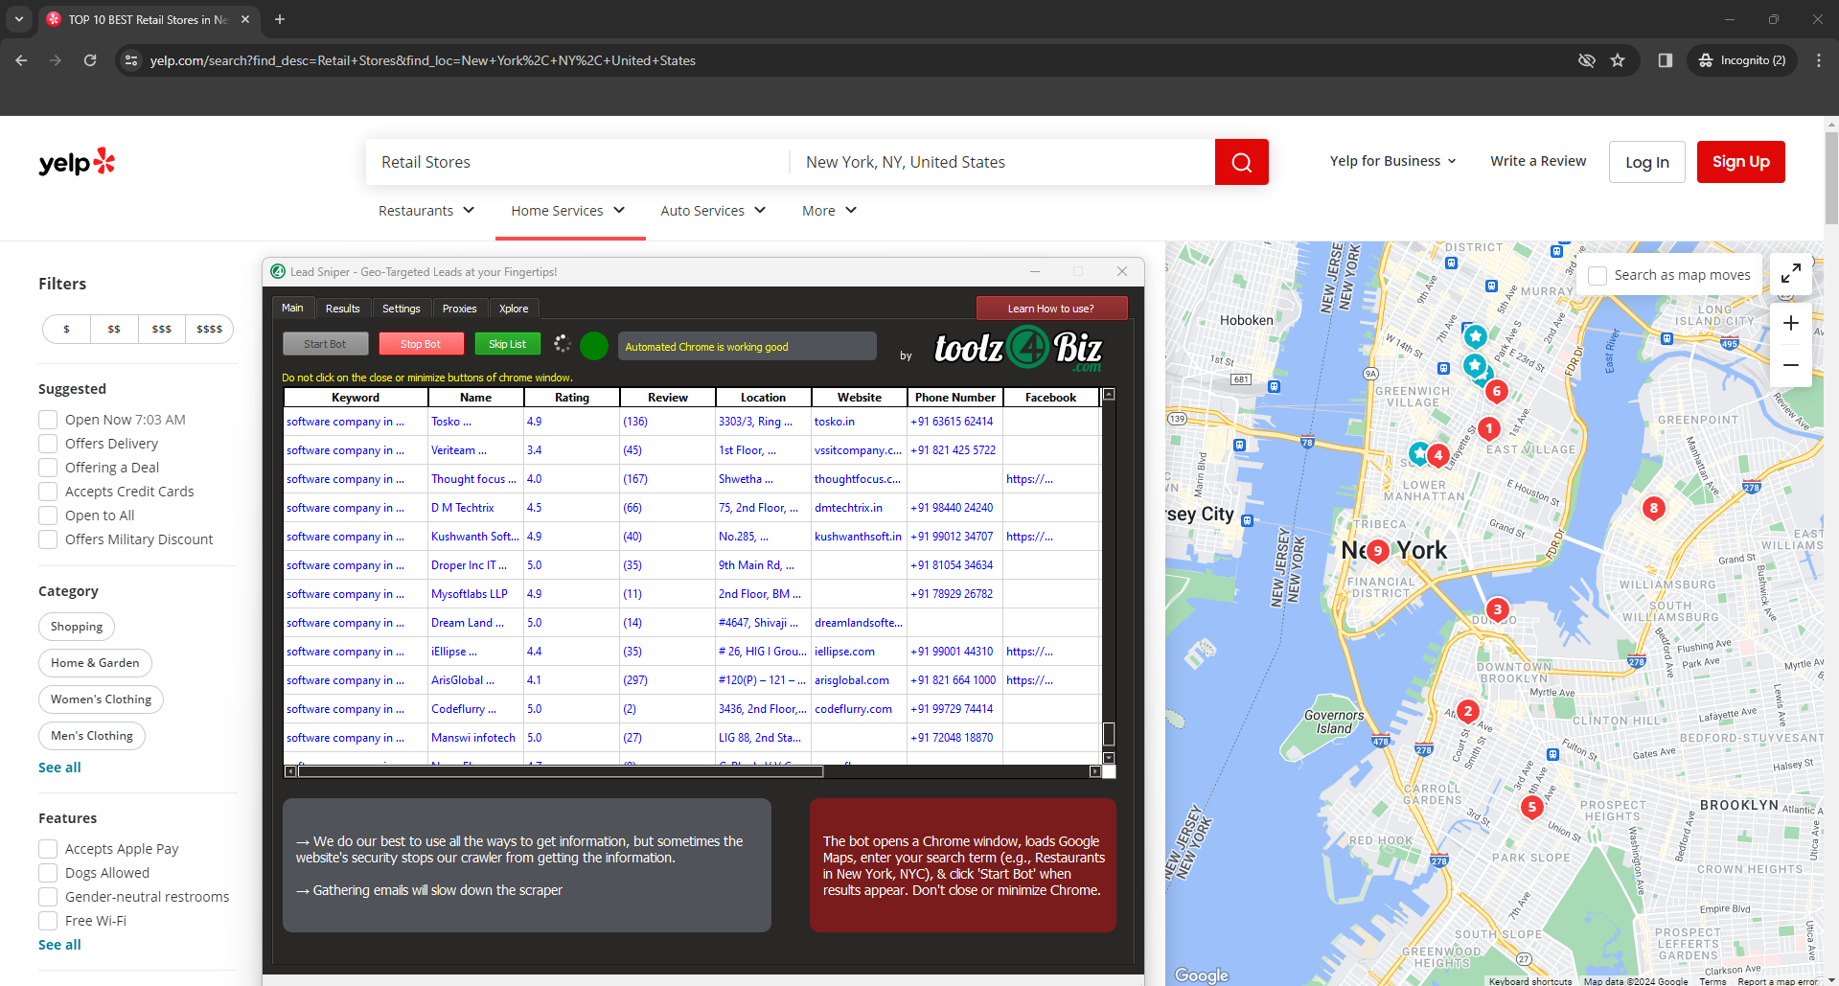Click map pin number 1

(1488, 428)
